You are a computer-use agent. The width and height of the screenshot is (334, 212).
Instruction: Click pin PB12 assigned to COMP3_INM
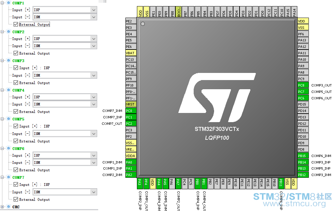point(303,175)
